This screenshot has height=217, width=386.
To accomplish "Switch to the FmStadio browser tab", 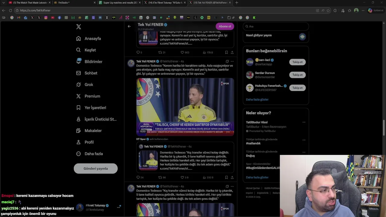I will pos(74,3).
